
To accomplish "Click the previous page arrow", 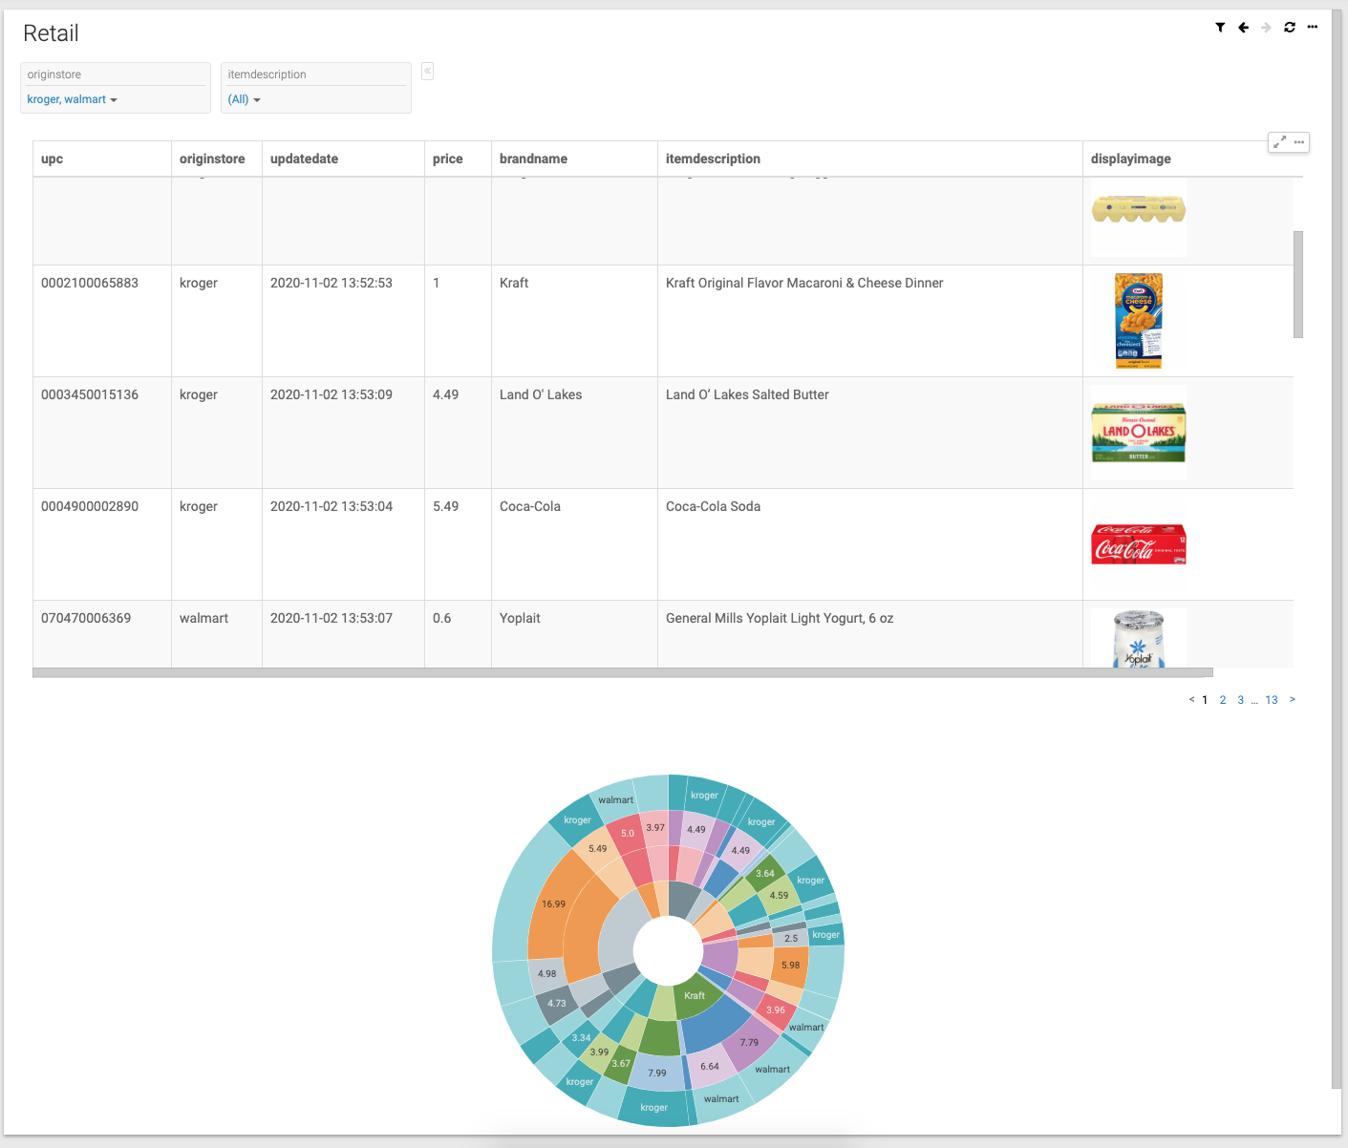I will click(1191, 700).
